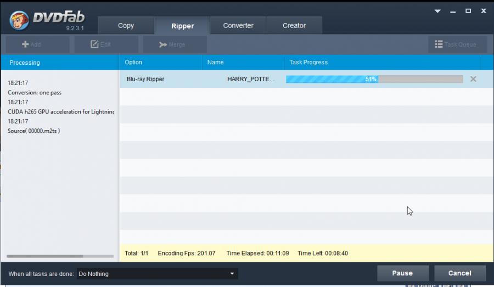Image resolution: width=494 pixels, height=287 pixels.
Task: Click the 'Total: 1/1' status text
Action: pyautogui.click(x=137, y=254)
